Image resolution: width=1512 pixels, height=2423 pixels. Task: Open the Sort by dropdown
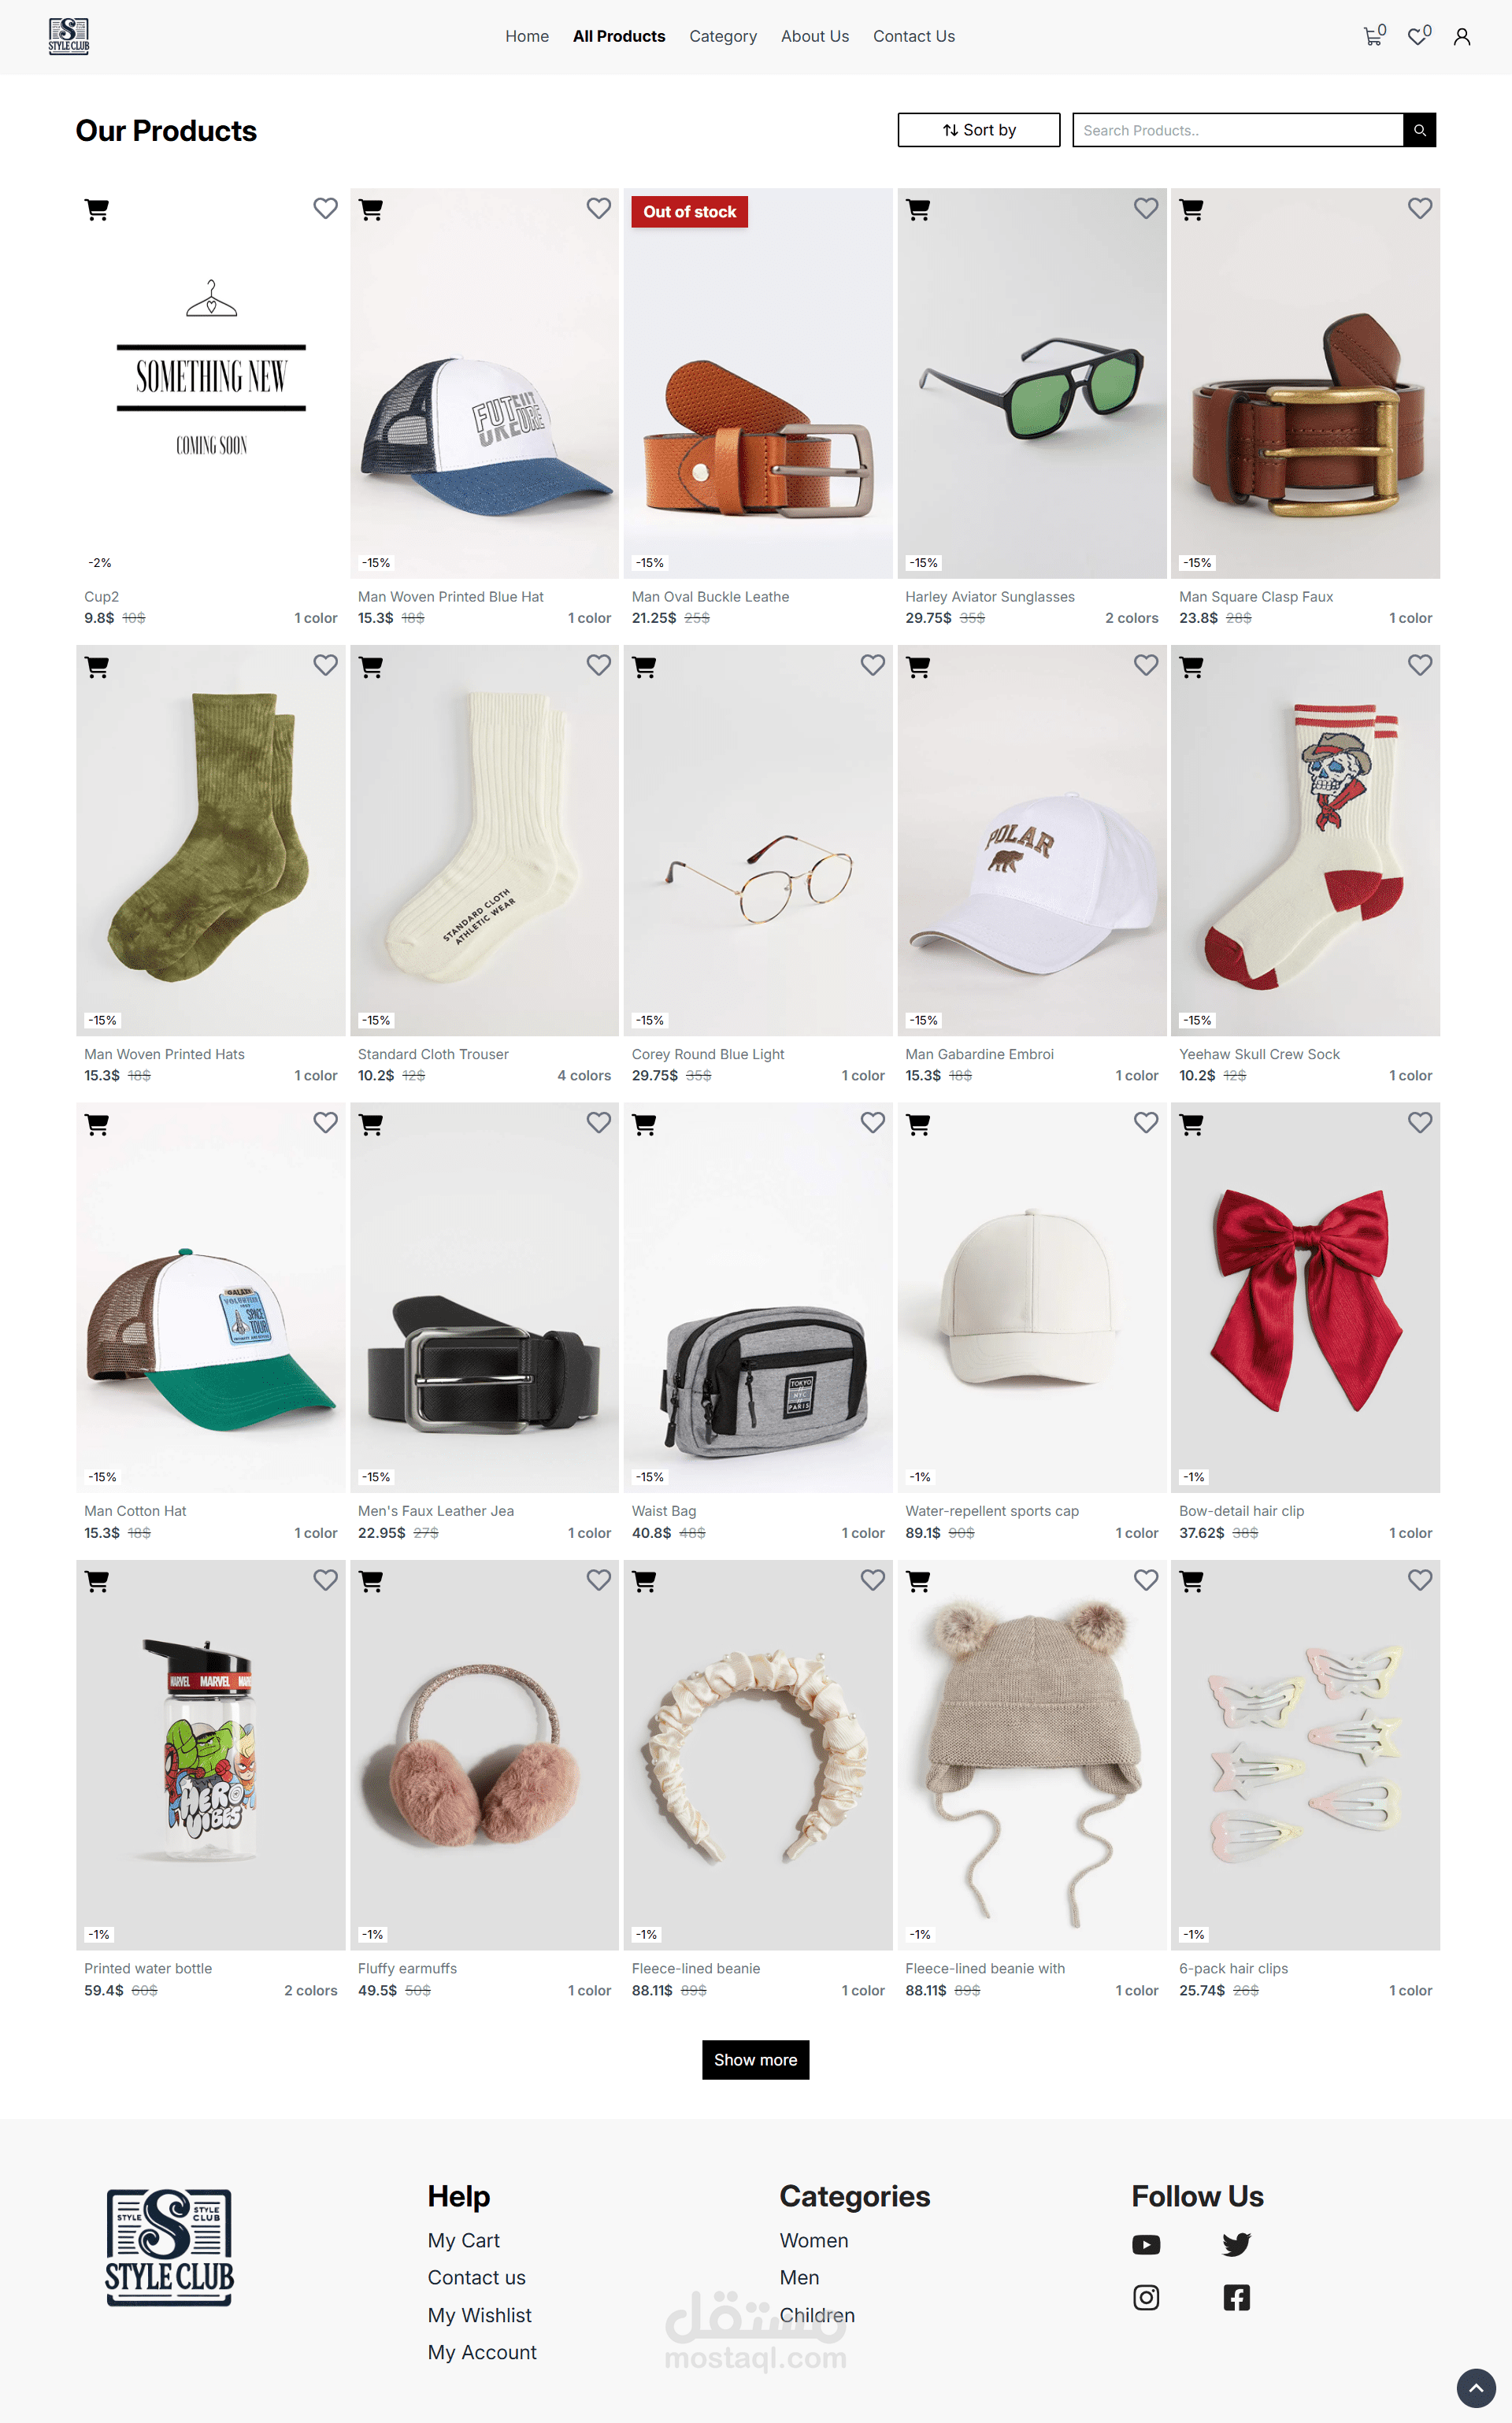978,130
